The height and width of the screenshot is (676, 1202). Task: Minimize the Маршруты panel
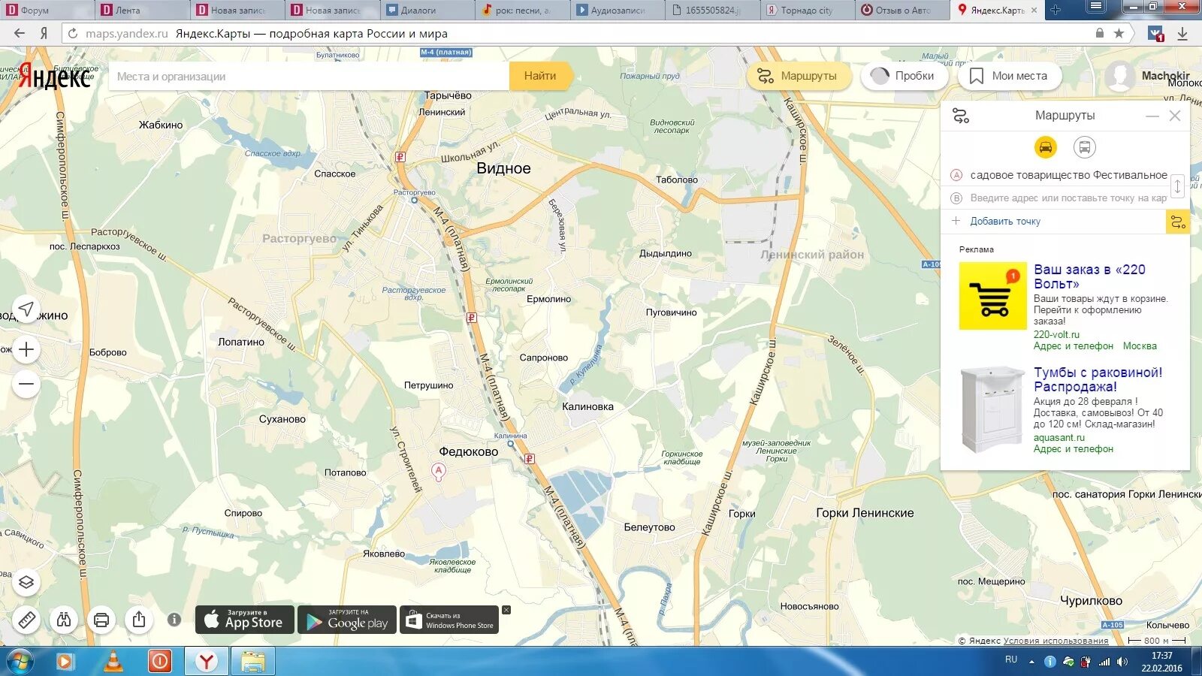click(1152, 116)
